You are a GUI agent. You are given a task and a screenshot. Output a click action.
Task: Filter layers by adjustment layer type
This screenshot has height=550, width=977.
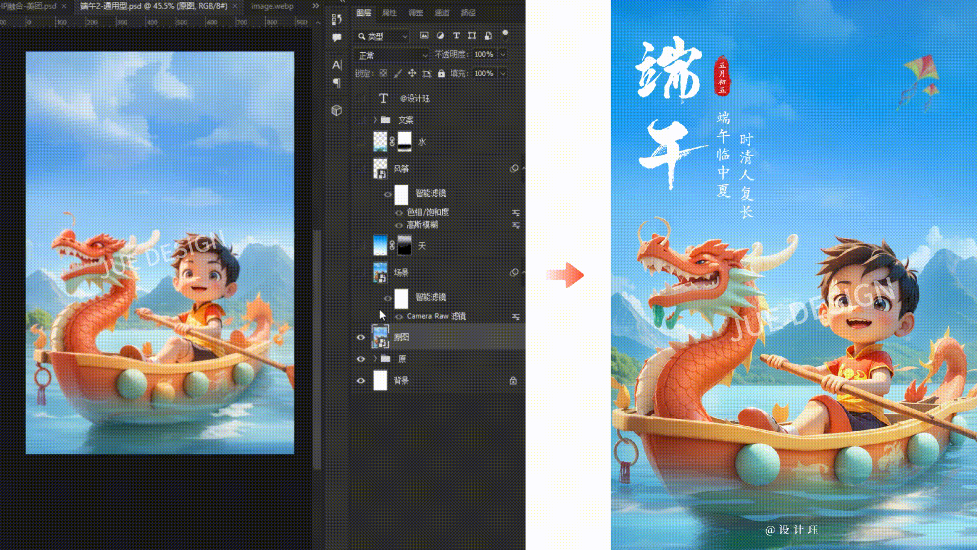coord(440,36)
